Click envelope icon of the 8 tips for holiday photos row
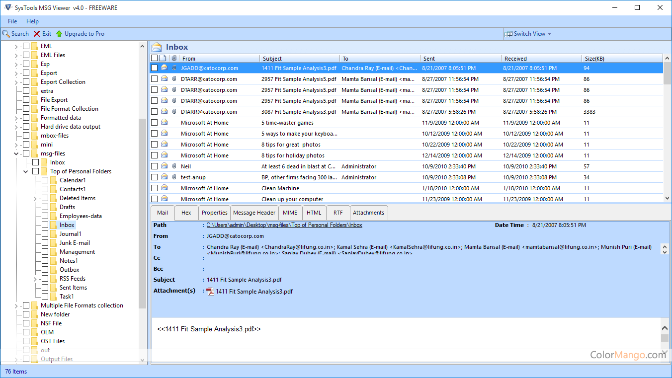 [x=164, y=155]
